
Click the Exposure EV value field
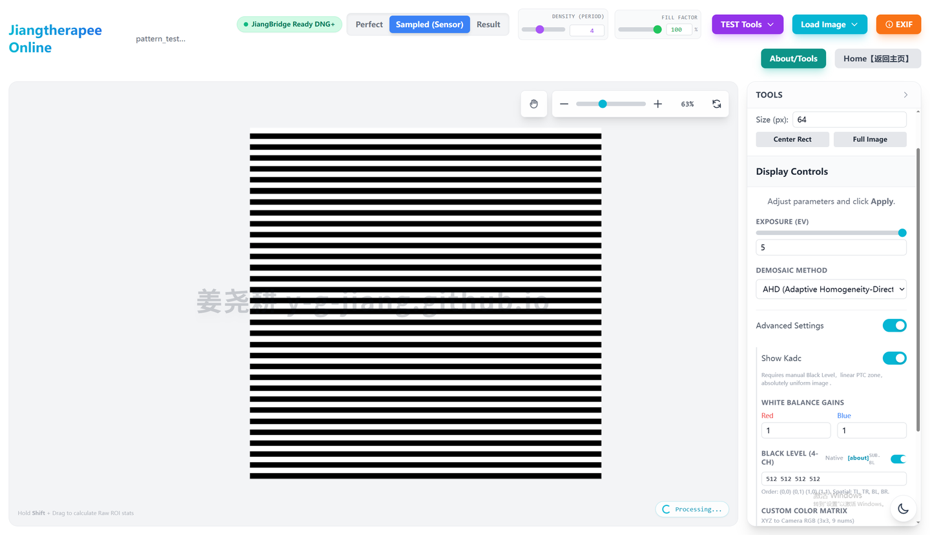click(831, 247)
